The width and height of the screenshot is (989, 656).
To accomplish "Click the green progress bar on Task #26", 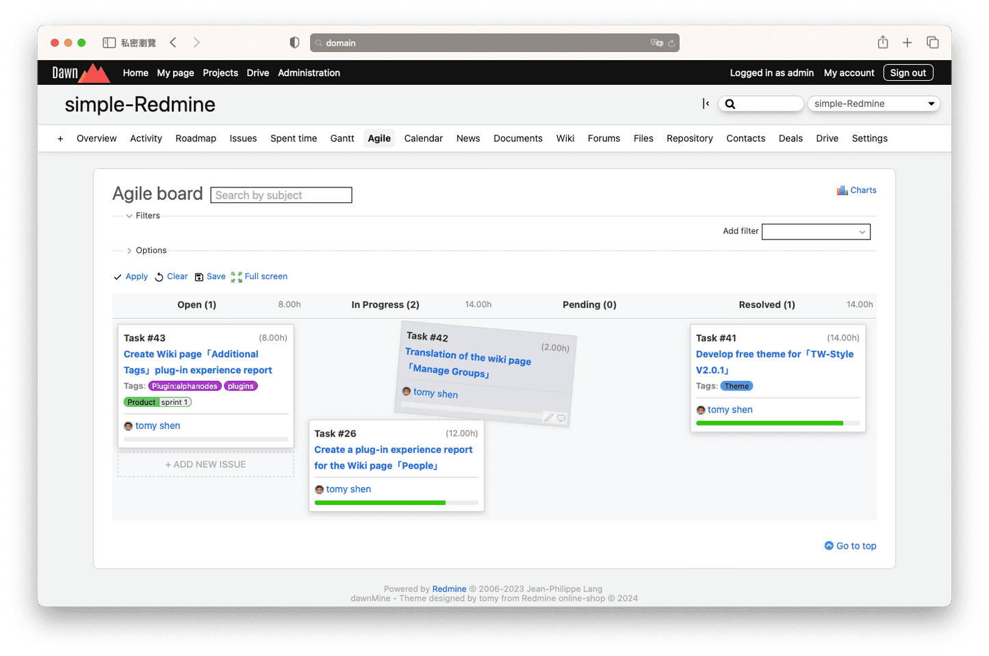I will [380, 502].
